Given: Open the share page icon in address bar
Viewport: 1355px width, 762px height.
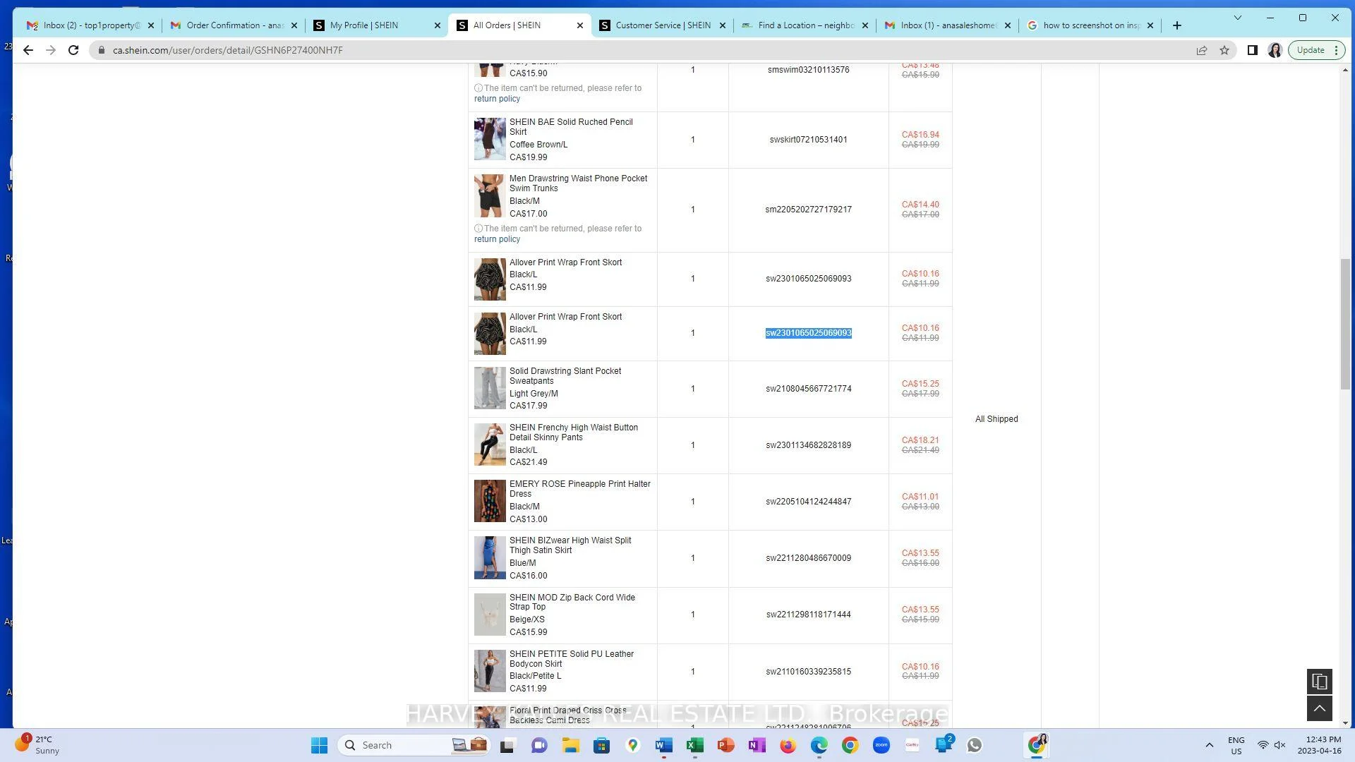Looking at the screenshot, I should coord(1202,50).
